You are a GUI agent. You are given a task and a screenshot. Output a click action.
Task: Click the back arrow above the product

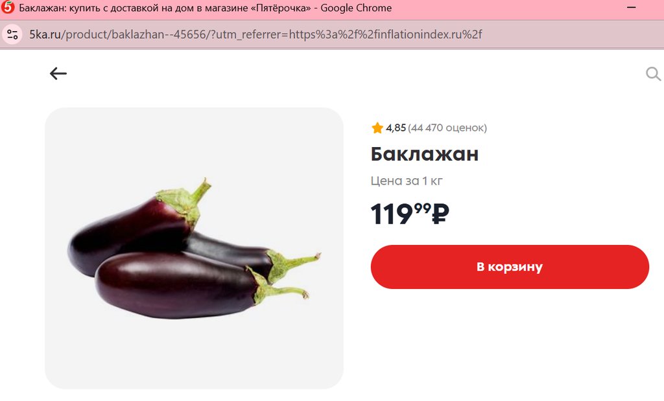pyautogui.click(x=58, y=74)
